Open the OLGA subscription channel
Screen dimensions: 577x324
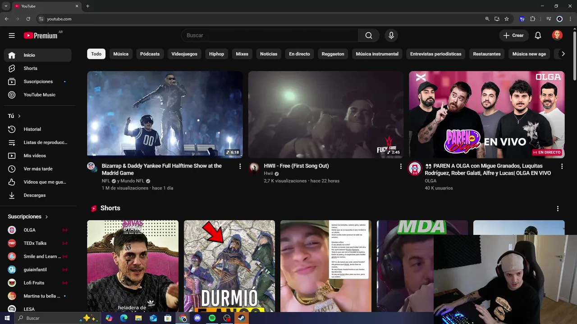(x=38, y=230)
